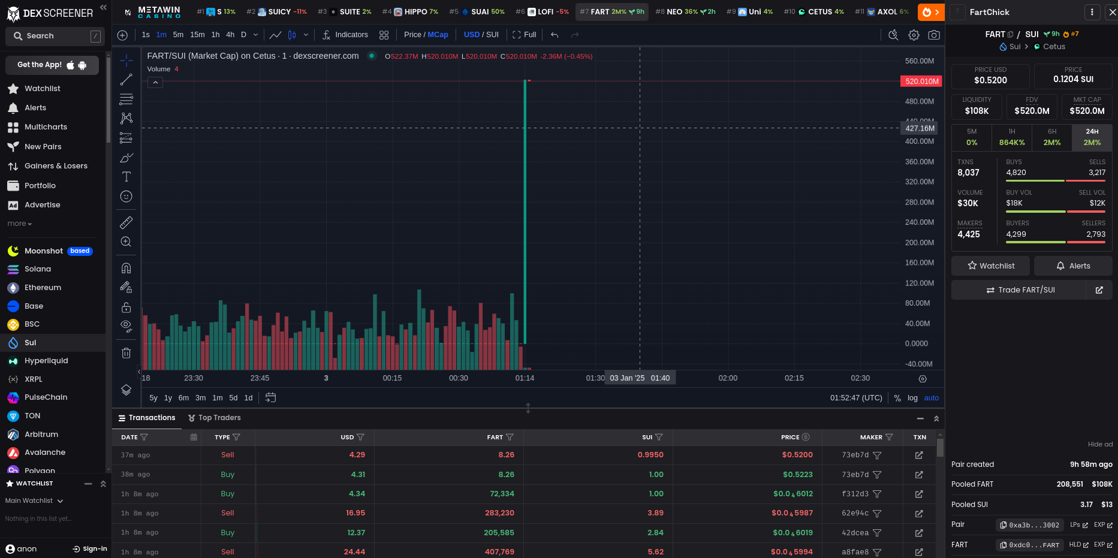Open the Fibonacci retracement tool
The height and width of the screenshot is (558, 1118).
coord(126,99)
